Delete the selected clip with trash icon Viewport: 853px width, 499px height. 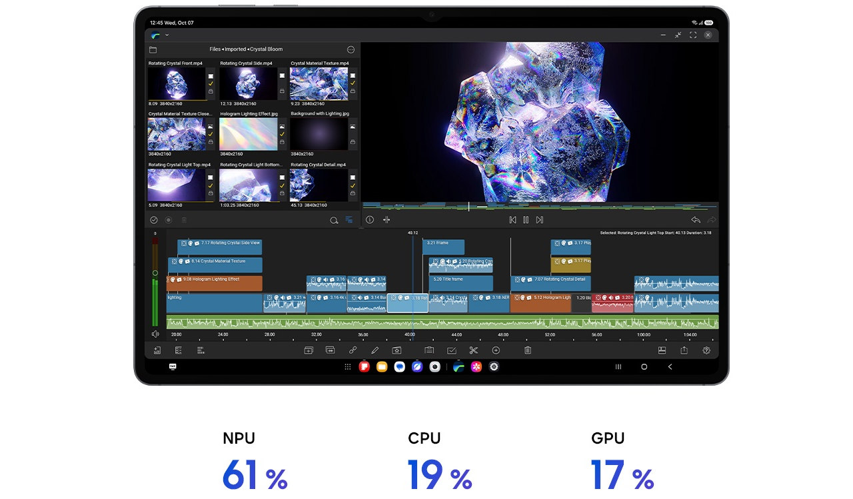pyautogui.click(x=528, y=350)
